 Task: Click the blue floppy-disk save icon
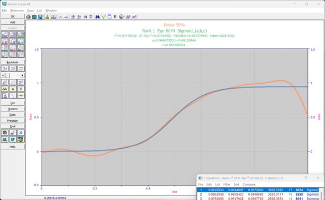point(40,17)
